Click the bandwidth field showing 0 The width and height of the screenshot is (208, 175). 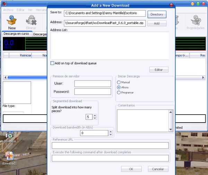[94, 133]
